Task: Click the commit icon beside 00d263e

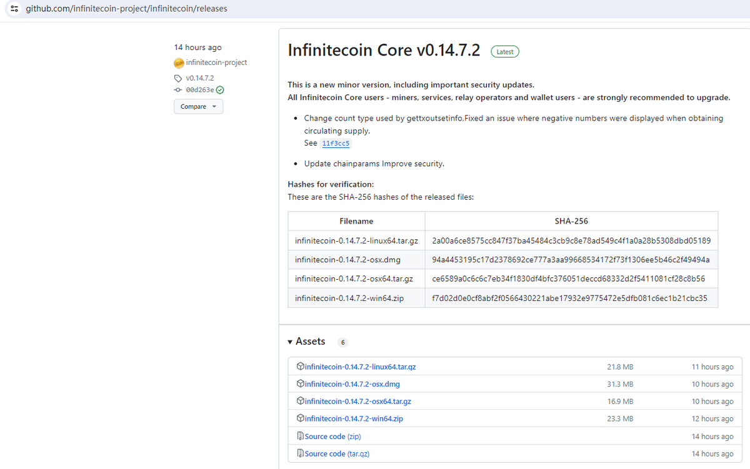Action: click(x=178, y=89)
